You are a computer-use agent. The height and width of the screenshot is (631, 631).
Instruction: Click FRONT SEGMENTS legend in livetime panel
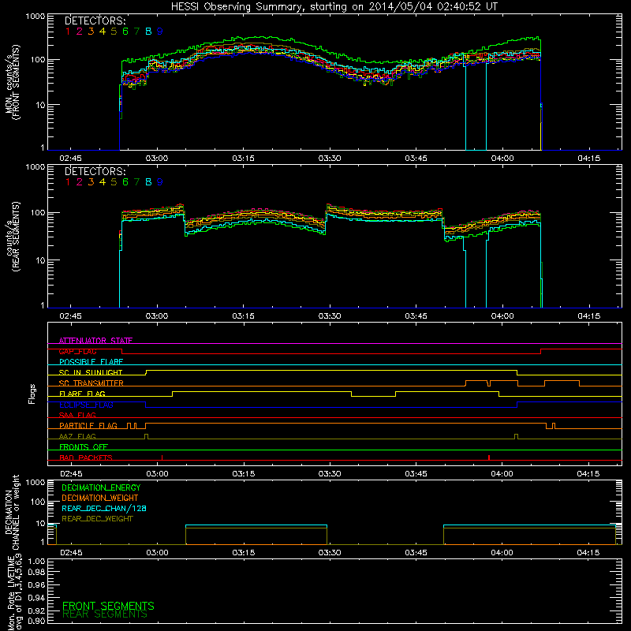click(108, 606)
